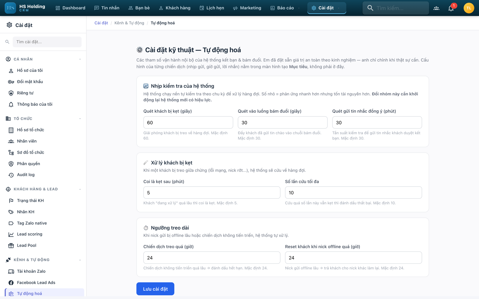This screenshot has width=479, height=299.
Task: Click the top bar Tìm kiếm search field
Action: tap(396, 8)
